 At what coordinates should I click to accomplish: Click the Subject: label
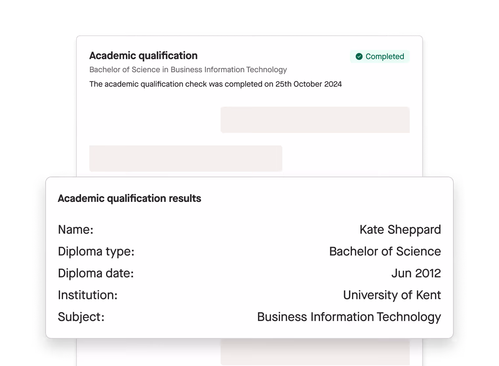pyautogui.click(x=81, y=317)
